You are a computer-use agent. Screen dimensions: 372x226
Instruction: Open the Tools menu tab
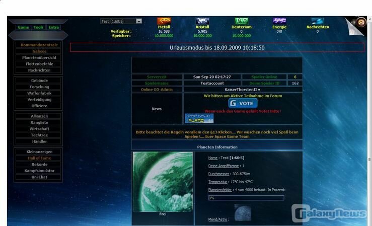pyautogui.click(x=38, y=27)
